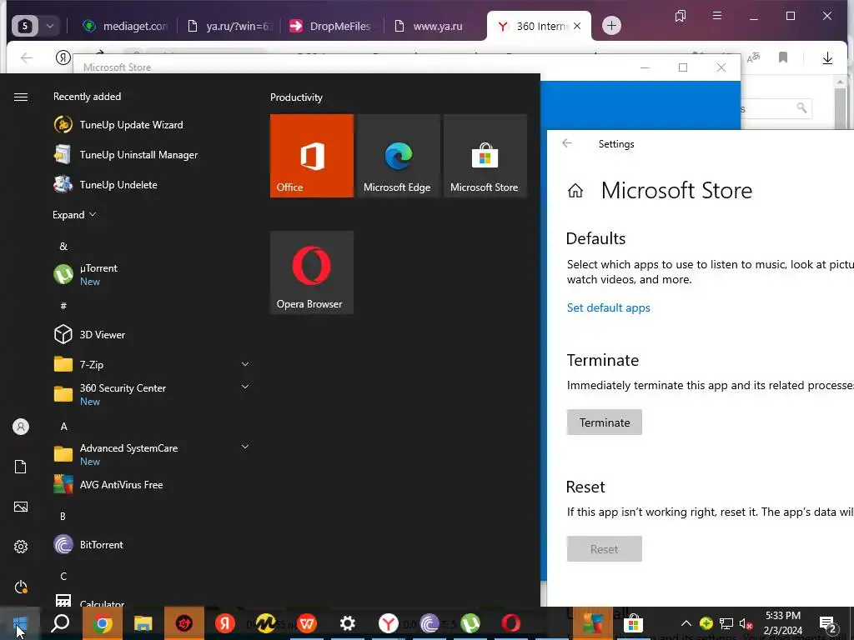854x640 pixels.
Task: Open the browser hamburger menu
Action: 717,15
